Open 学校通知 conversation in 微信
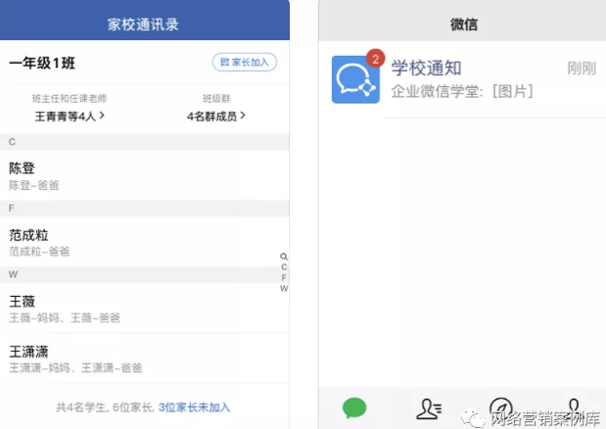The height and width of the screenshot is (429, 606). tap(462, 79)
